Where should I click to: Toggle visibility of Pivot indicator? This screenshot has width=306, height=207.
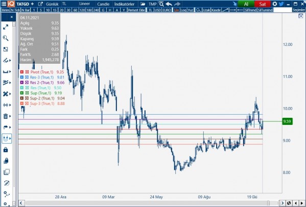point(27,72)
